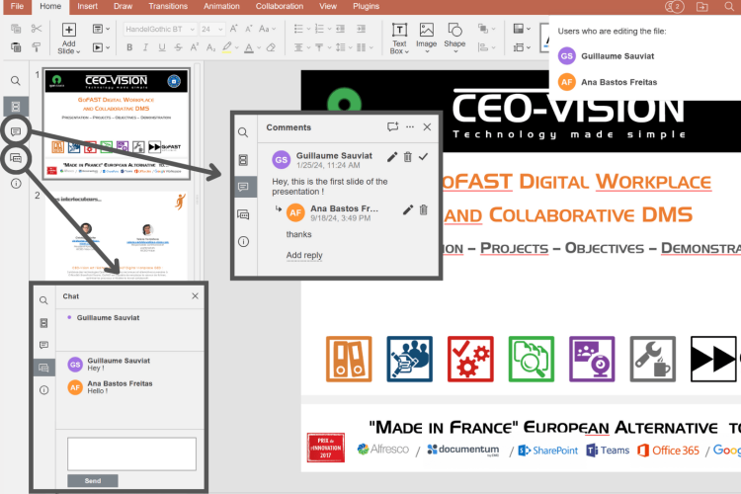Image resolution: width=741 pixels, height=494 pixels.
Task: Edit Ana Bastos Freitas's reply with the pencil icon
Action: (x=408, y=209)
